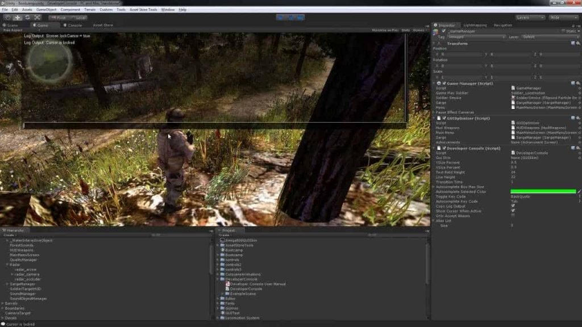This screenshot has width=582, height=327.
Task: Click the _GameManager object cube icon
Action: (436, 32)
